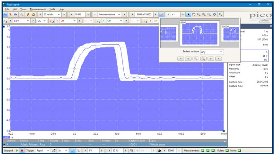Click next timebase arrow after 20 ns/div
275x156 pixels.
(x=64, y=14)
